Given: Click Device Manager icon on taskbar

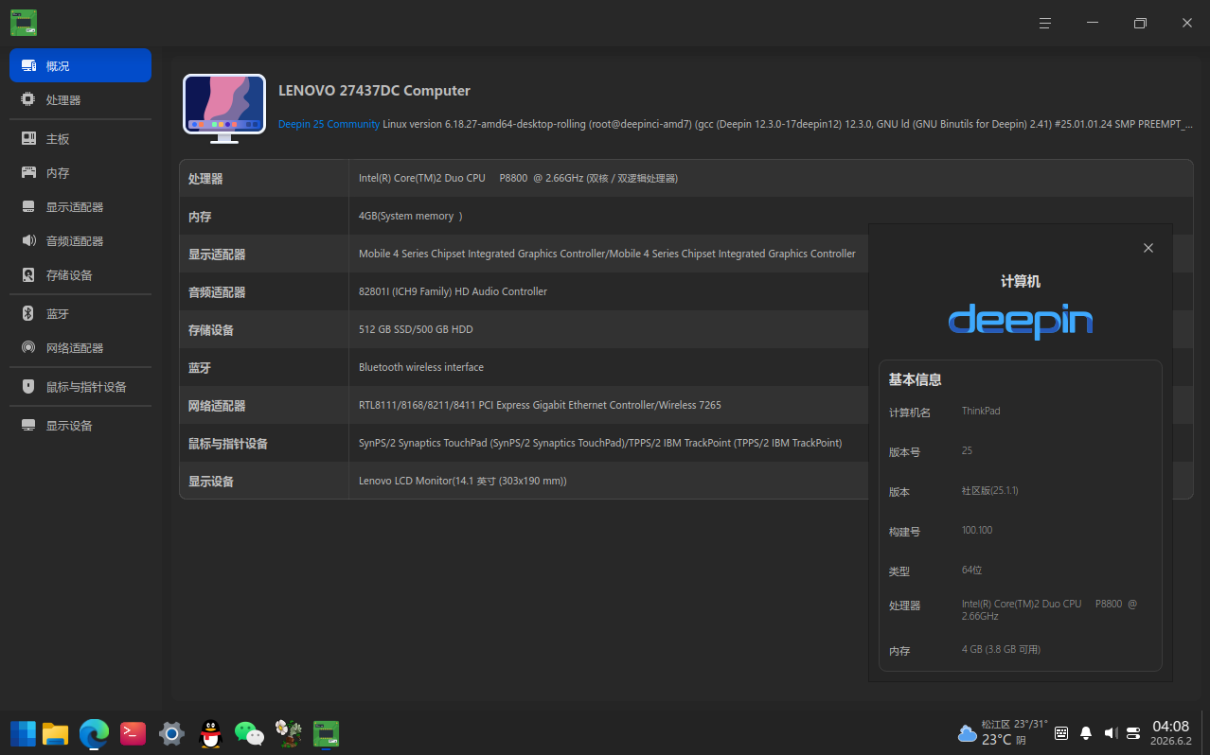Looking at the screenshot, I should (327, 733).
